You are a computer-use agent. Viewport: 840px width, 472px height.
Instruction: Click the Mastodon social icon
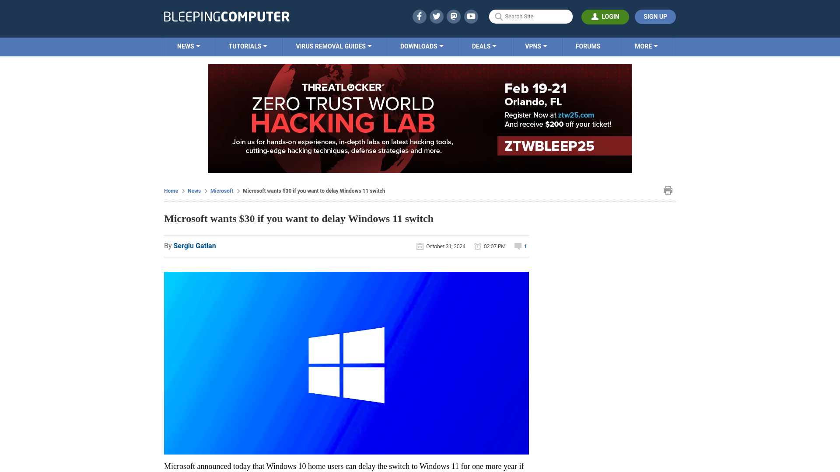click(454, 16)
